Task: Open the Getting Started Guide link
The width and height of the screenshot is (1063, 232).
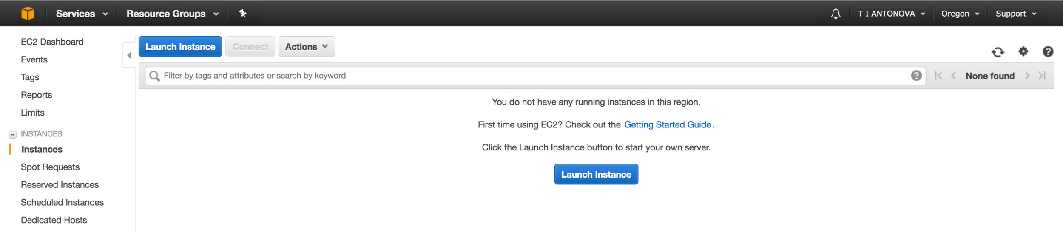Action: pos(668,124)
